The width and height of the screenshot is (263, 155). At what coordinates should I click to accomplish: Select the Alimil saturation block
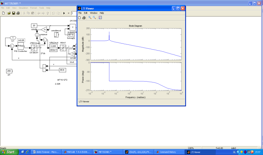tap(63, 48)
